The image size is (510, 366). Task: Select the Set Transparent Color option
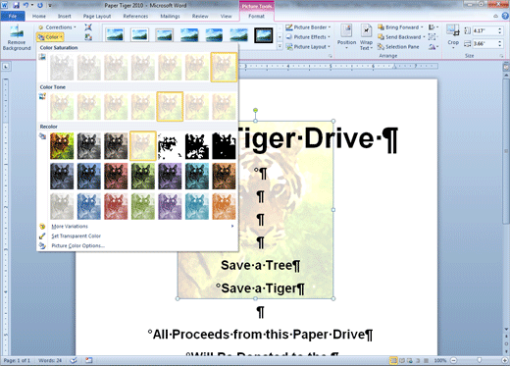(76, 235)
